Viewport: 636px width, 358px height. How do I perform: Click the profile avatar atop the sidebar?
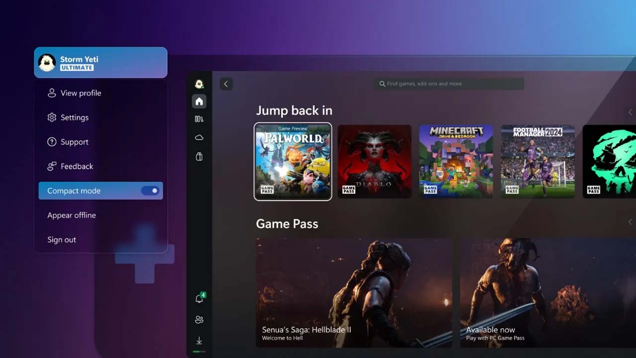tap(199, 84)
